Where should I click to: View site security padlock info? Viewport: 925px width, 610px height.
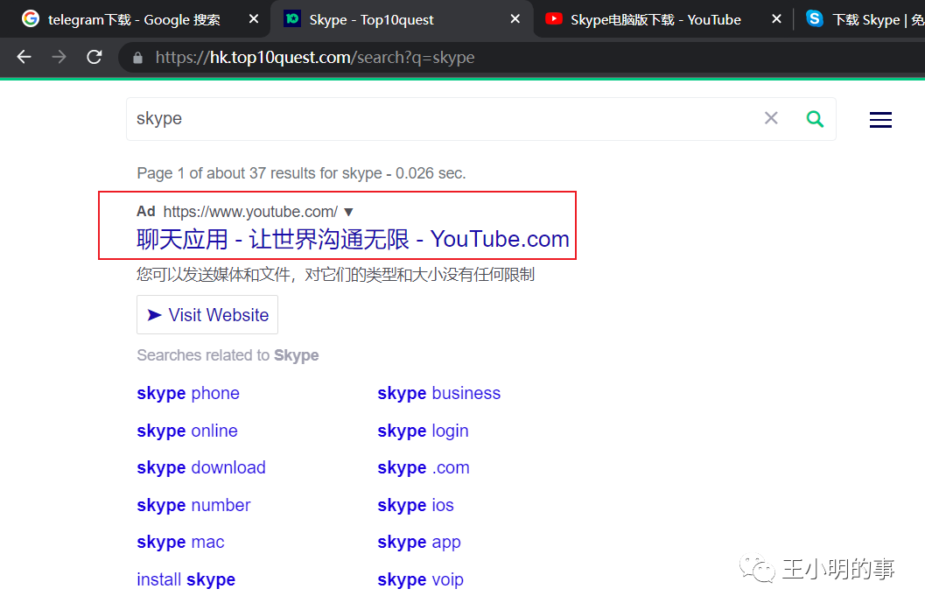pos(137,58)
